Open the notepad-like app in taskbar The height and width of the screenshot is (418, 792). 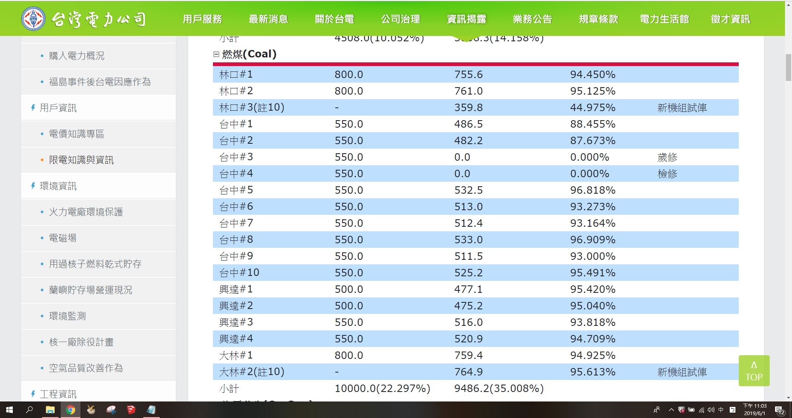point(151,410)
